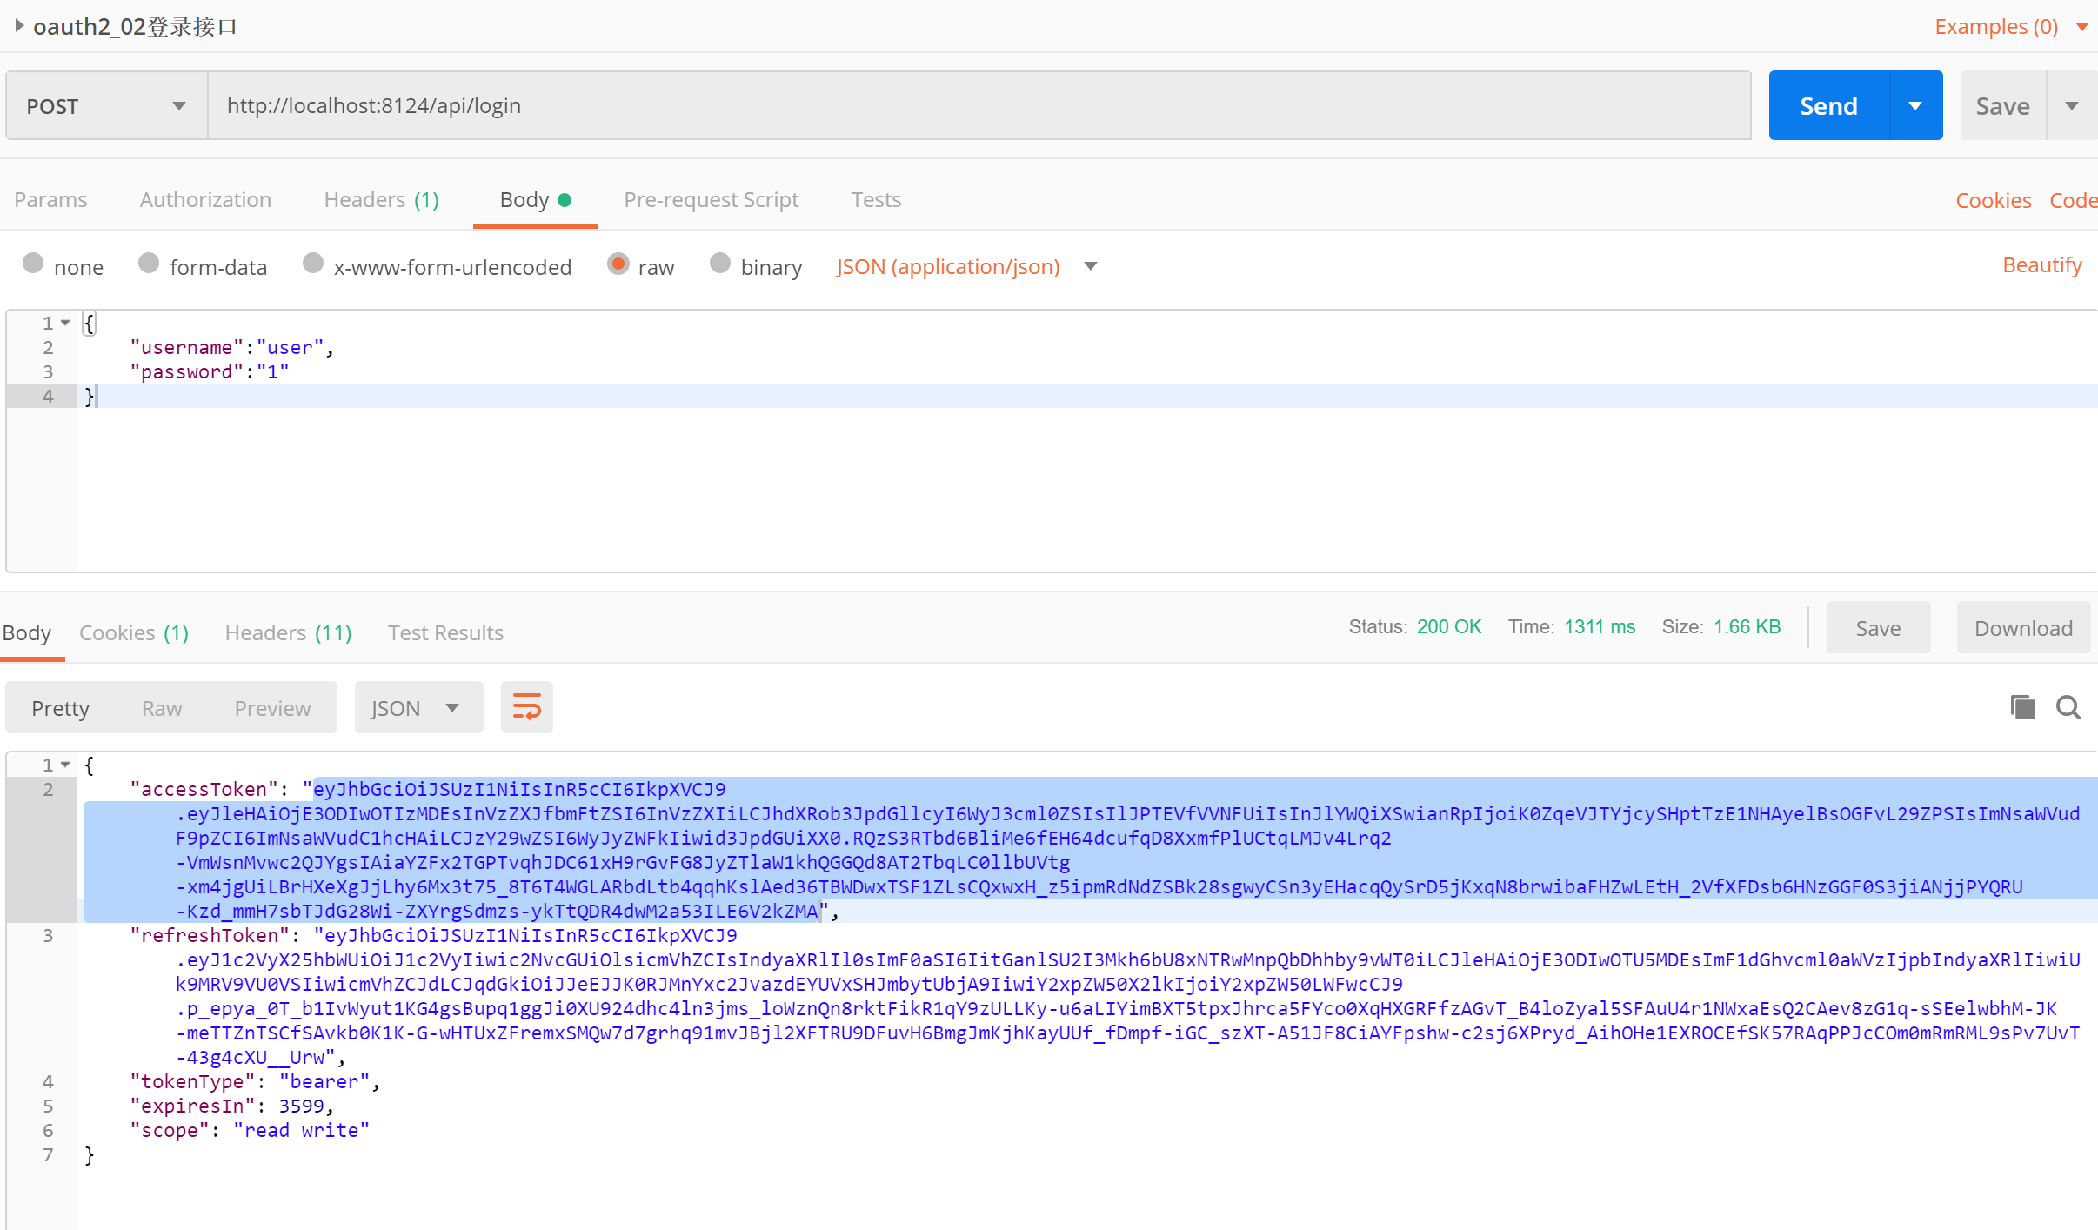The width and height of the screenshot is (2098, 1230).
Task: Select the form-data radio option
Action: [x=149, y=263]
